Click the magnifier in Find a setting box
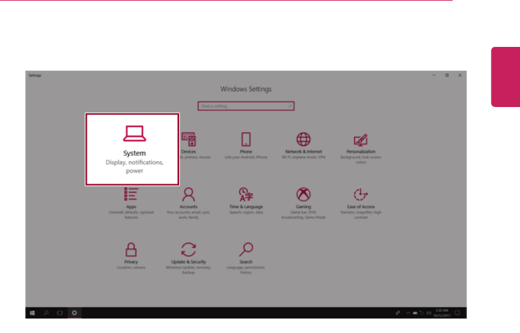Screen dimensions: 520x333 [289, 106]
